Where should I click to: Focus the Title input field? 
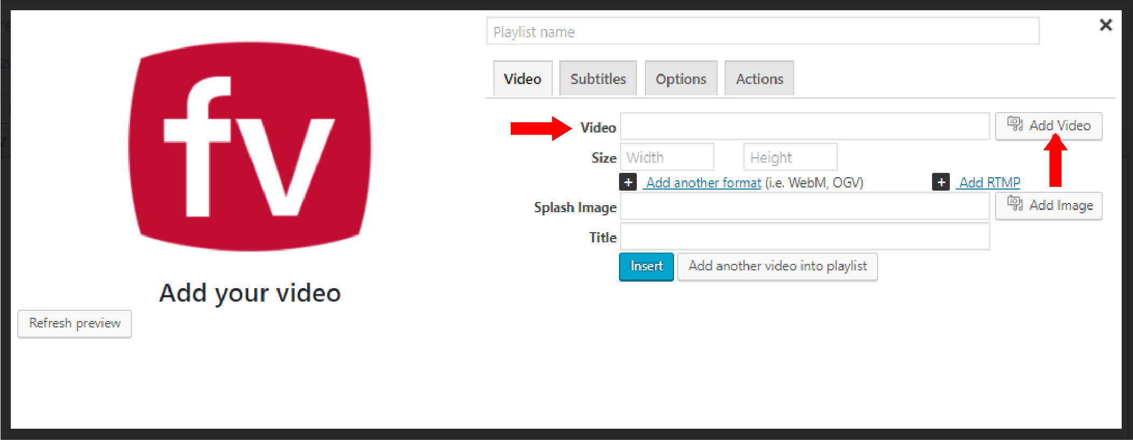pyautogui.click(x=805, y=236)
